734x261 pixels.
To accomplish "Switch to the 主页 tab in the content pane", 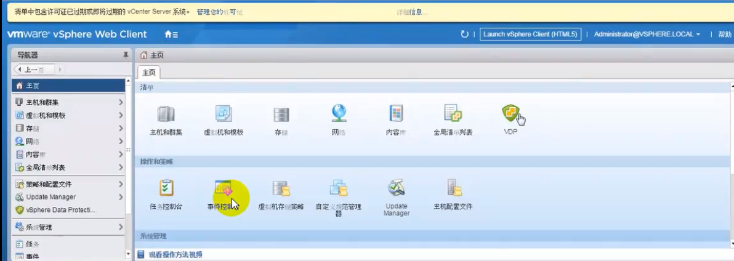I will [x=149, y=73].
